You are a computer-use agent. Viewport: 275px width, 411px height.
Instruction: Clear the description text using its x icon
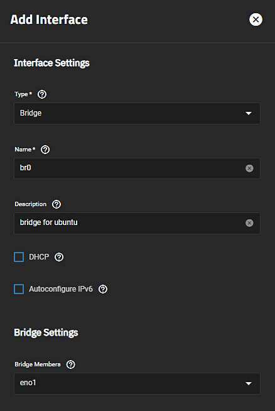coord(249,223)
